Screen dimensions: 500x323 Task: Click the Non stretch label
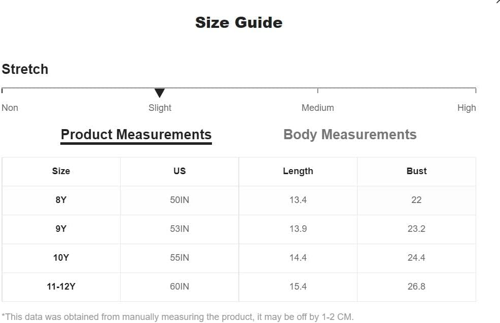coord(10,108)
